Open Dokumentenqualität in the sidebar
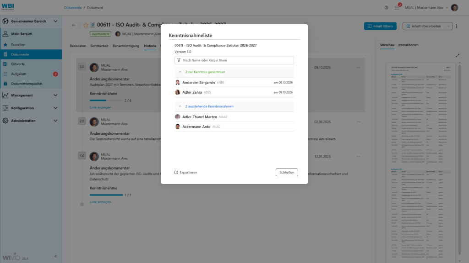Image resolution: width=469 pixels, height=263 pixels. point(31,84)
